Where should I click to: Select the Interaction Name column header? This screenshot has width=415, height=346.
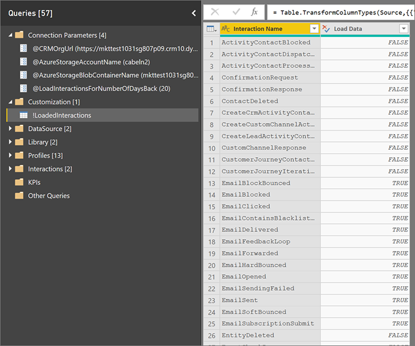point(270,29)
